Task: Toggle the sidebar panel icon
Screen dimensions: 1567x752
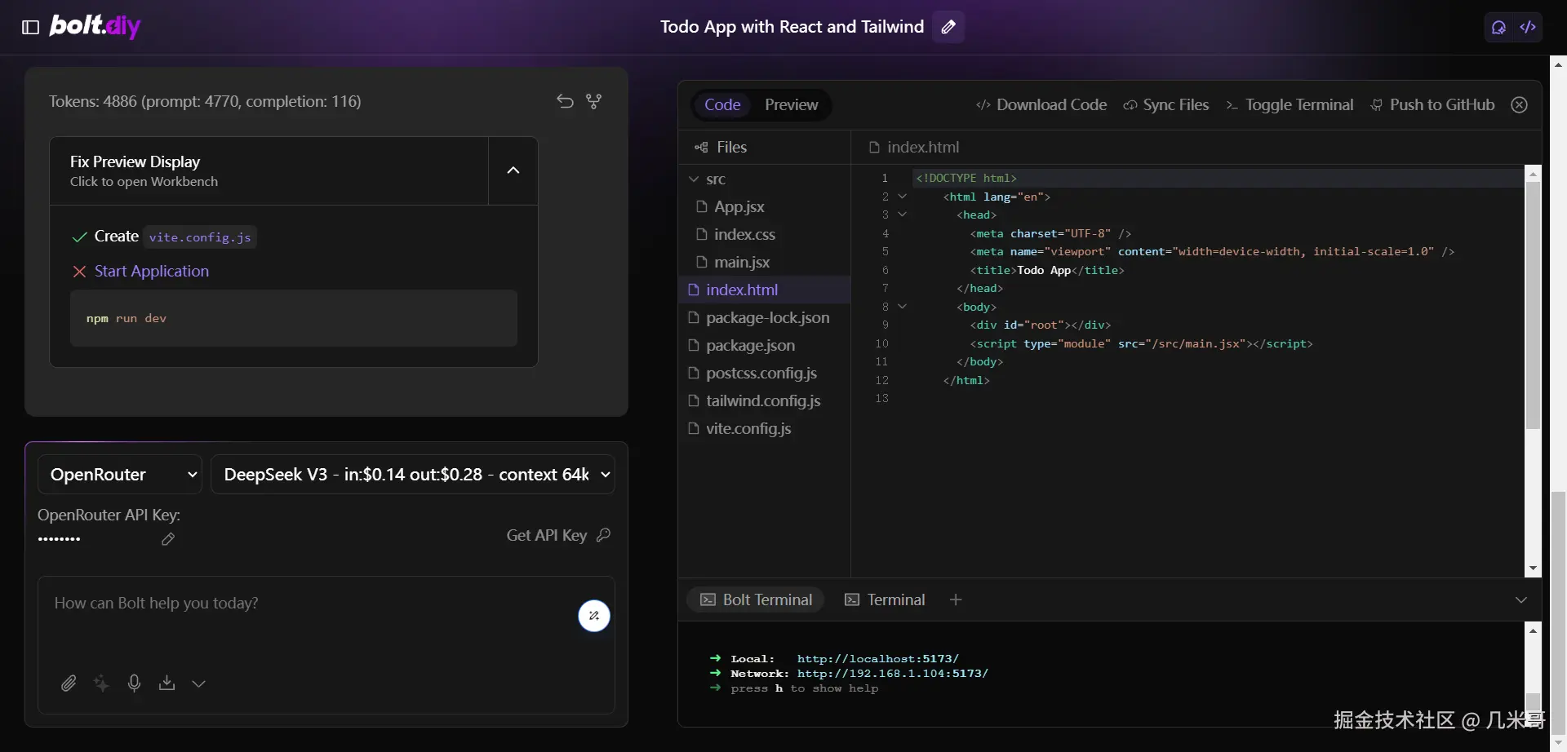Action: (30, 27)
